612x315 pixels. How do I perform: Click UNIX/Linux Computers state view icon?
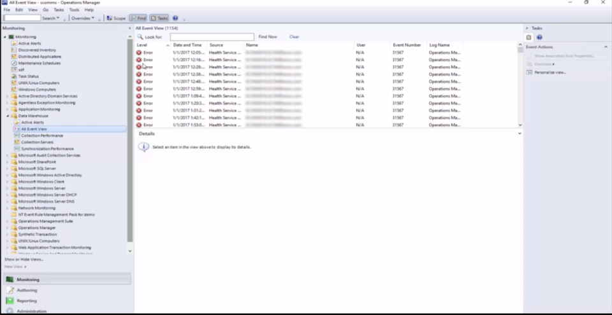tap(14, 83)
